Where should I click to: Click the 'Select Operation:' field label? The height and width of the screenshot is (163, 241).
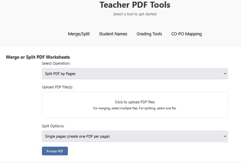(56, 63)
